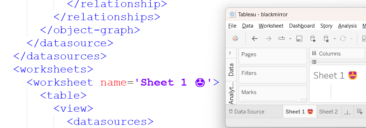Click the Replay animation icon
This screenshot has height=128, width=366.
coord(282,39)
